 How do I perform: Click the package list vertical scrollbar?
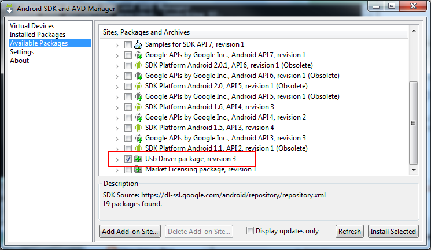(413, 122)
